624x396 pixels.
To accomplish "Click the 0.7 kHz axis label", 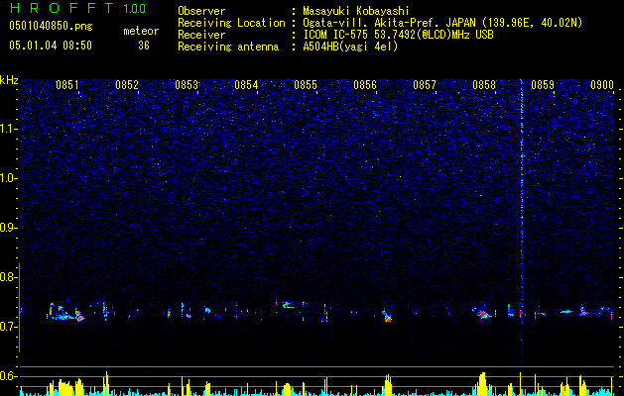I will 9,327.
